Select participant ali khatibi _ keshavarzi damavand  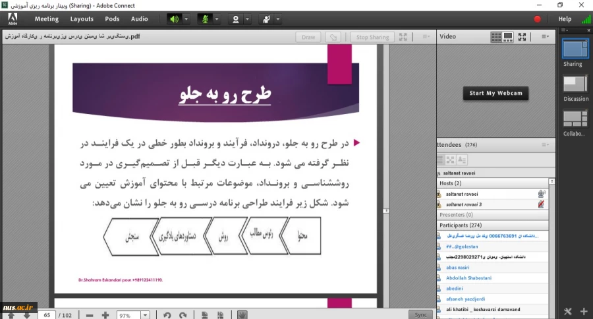click(x=492, y=309)
